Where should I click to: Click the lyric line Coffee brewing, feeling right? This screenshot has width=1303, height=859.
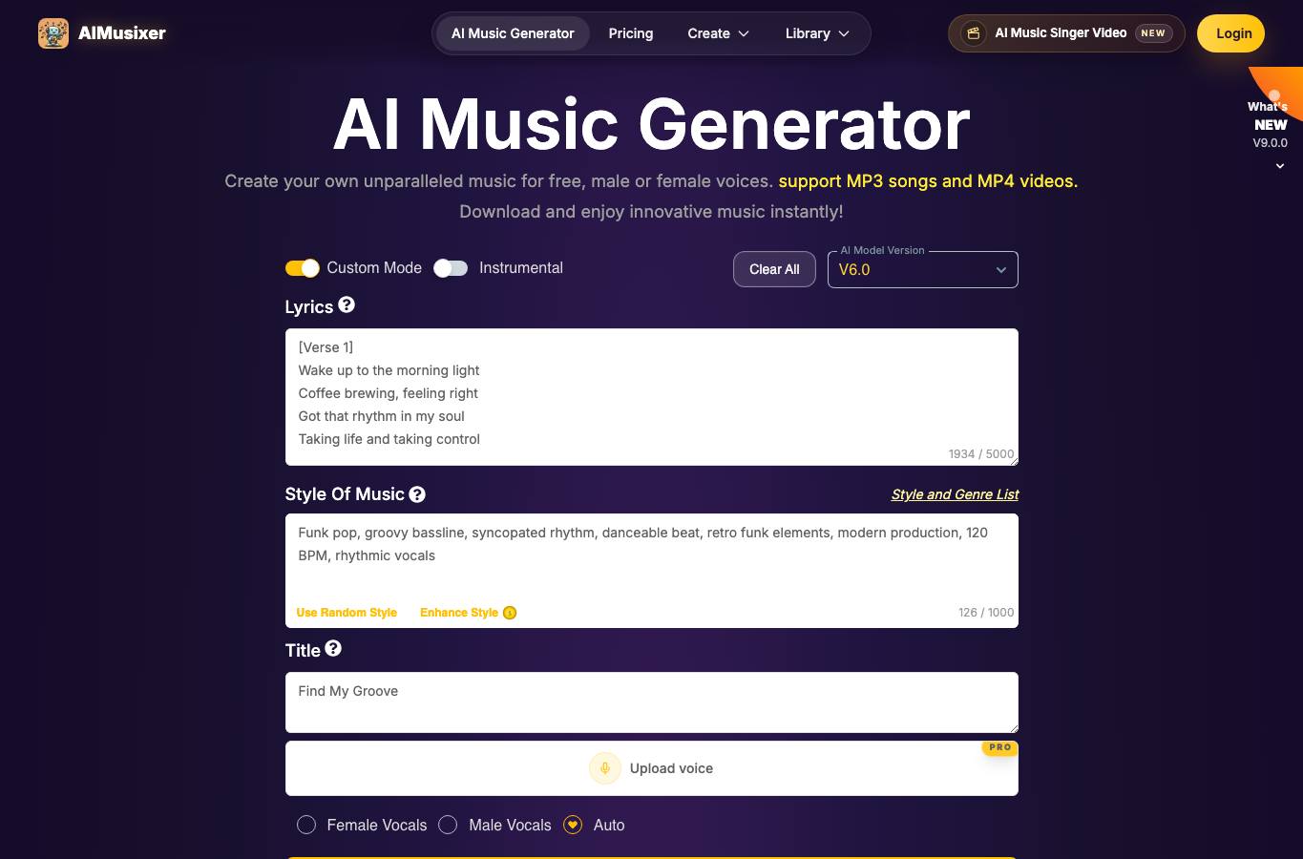388,393
